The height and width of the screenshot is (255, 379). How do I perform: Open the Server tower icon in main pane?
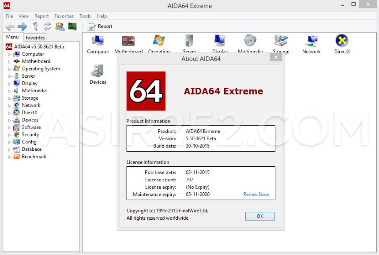click(x=189, y=41)
